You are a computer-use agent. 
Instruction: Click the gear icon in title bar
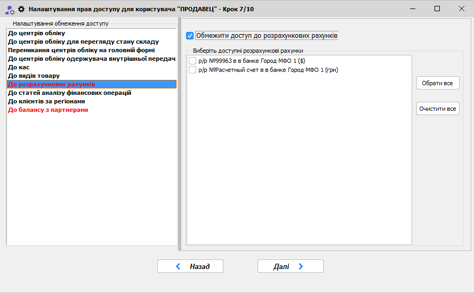[22, 9]
